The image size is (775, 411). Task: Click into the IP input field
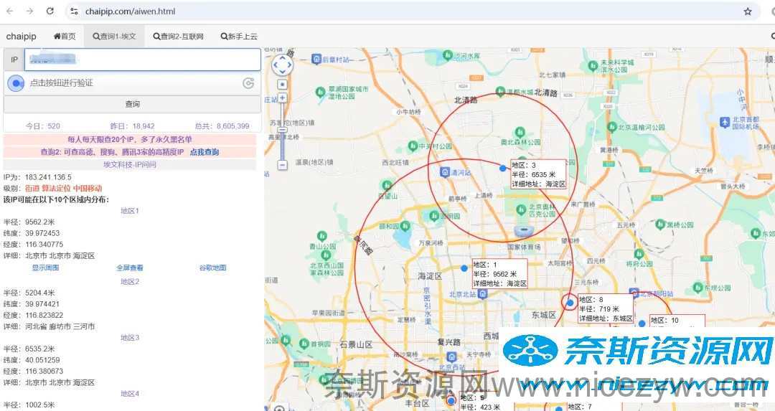pyautogui.click(x=143, y=60)
